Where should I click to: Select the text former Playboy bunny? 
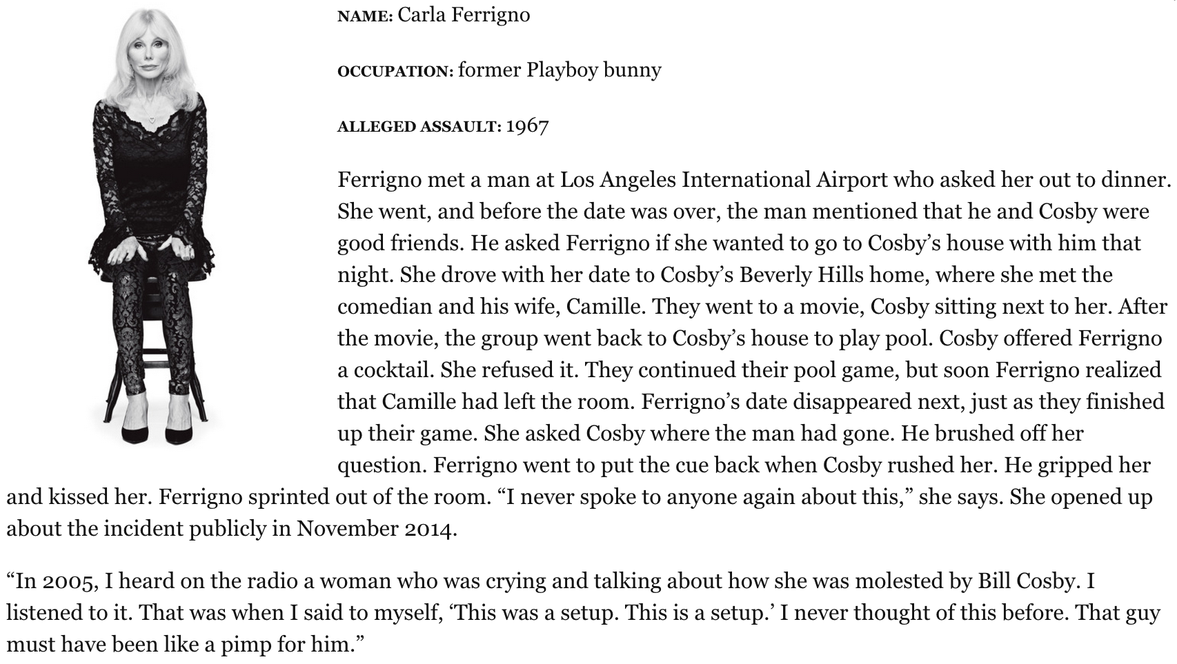pyautogui.click(x=560, y=70)
